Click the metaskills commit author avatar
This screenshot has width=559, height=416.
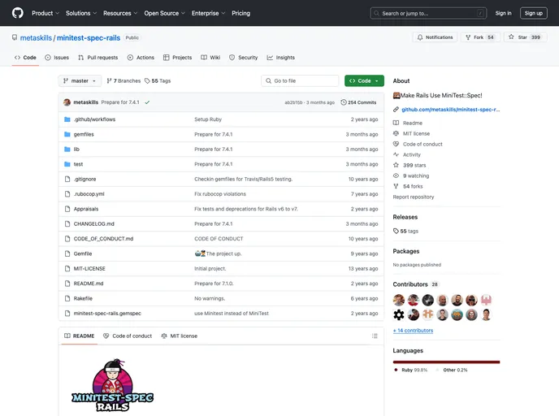[67, 102]
